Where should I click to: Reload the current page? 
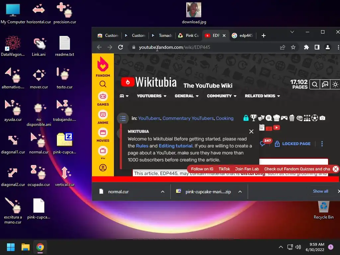pyautogui.click(x=121, y=47)
